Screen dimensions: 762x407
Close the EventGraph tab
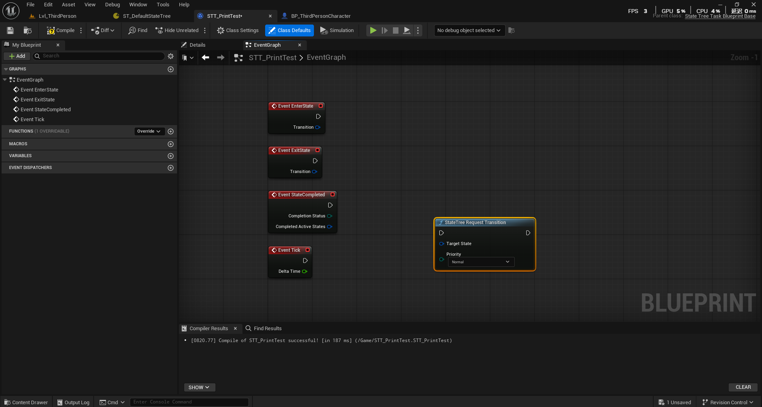click(x=300, y=45)
